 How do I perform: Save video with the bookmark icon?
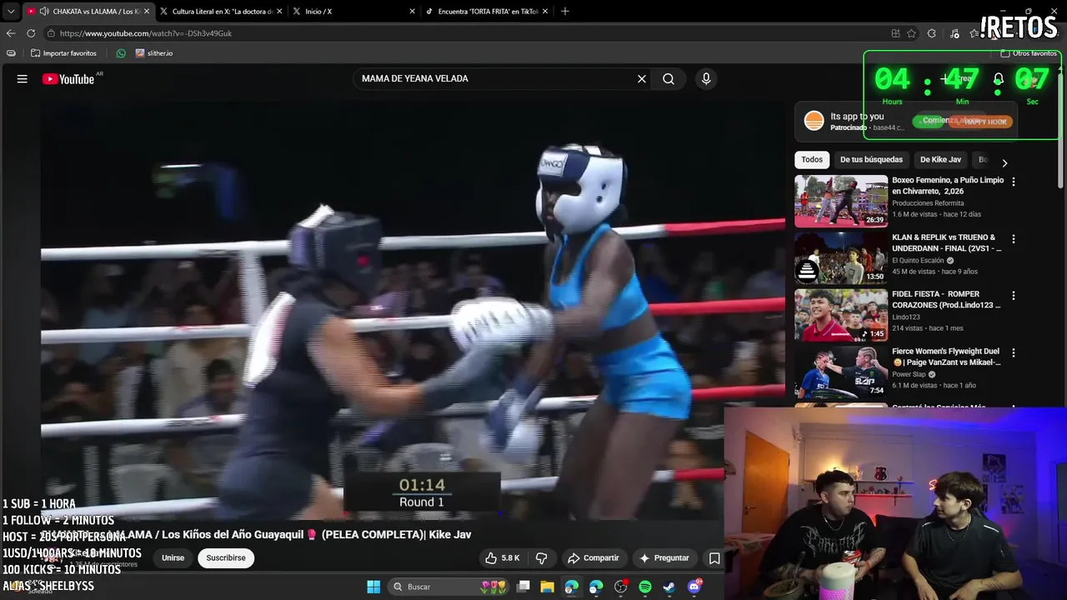tap(714, 558)
